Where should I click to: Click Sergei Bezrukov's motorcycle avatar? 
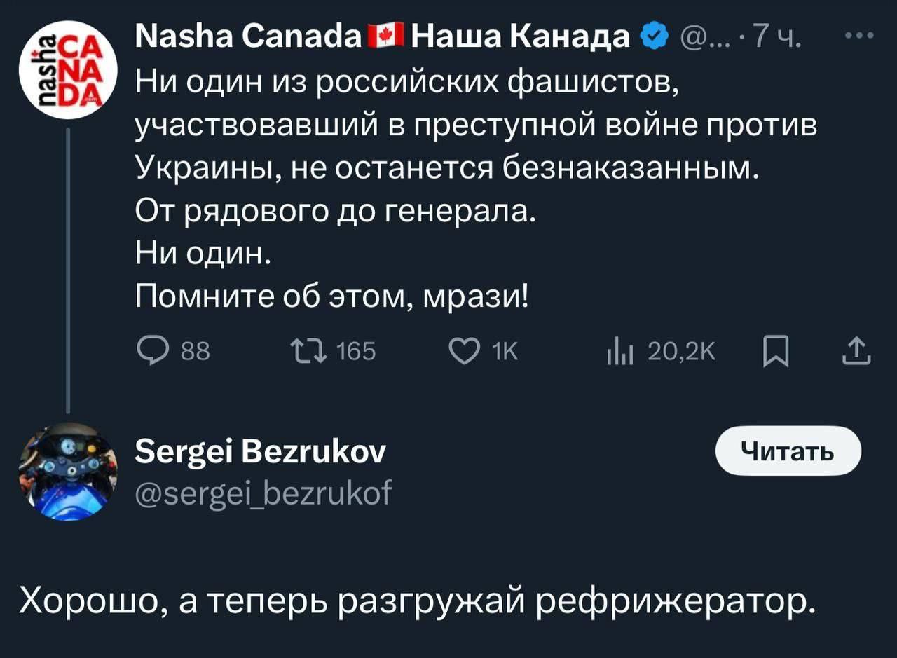point(68,472)
